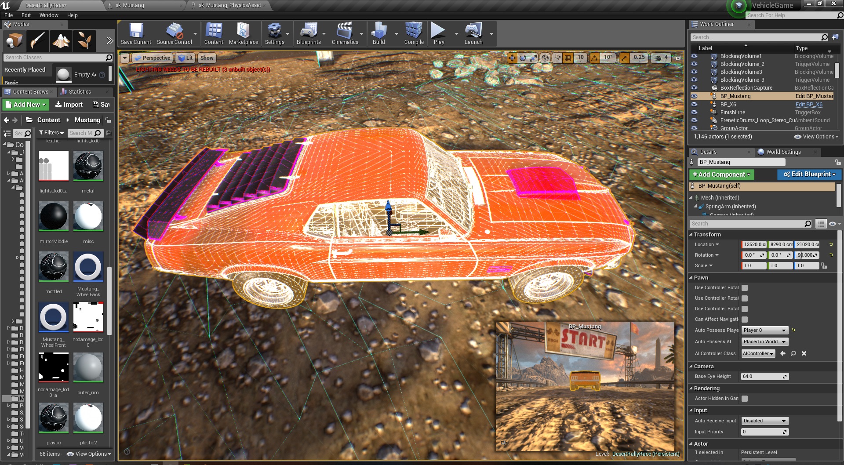Viewport: 844px width, 465px height.
Task: Open the Filters dropdown in Content Browser
Action: (x=51, y=133)
